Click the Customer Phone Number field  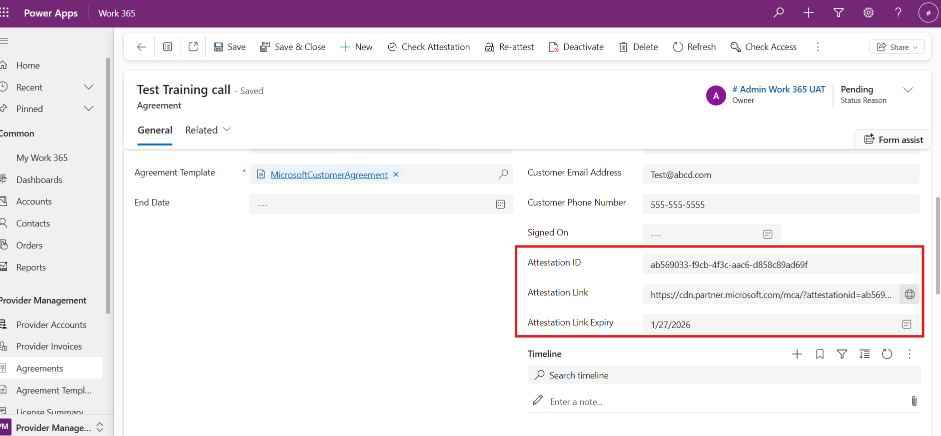pyautogui.click(x=781, y=204)
